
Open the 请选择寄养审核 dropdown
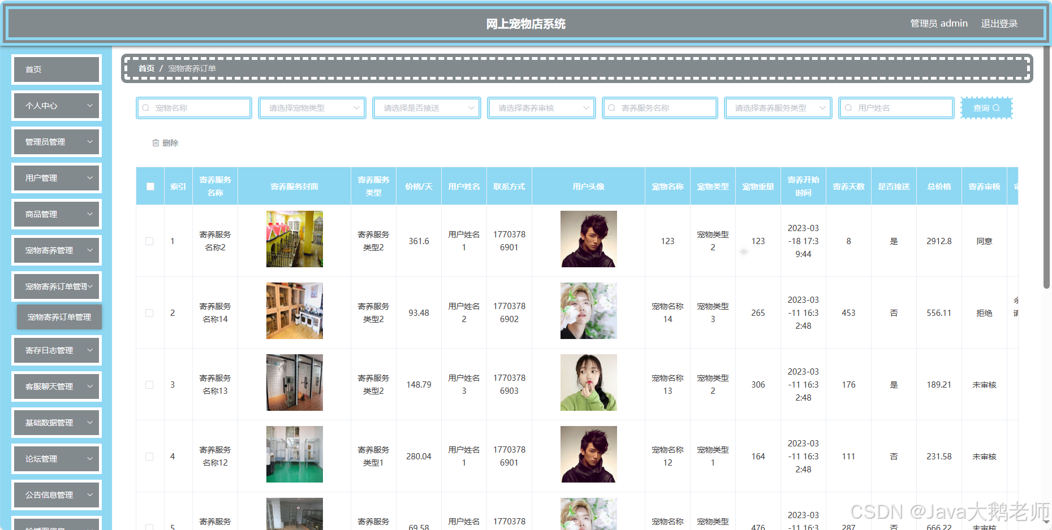[541, 108]
